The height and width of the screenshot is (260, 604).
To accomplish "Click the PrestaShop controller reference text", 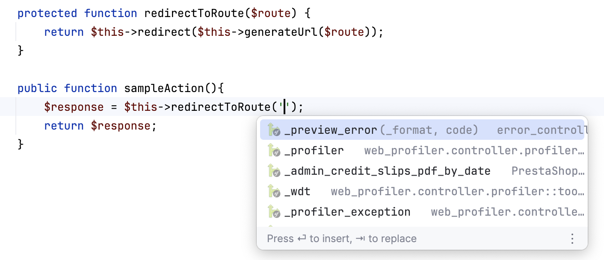I will tap(549, 170).
